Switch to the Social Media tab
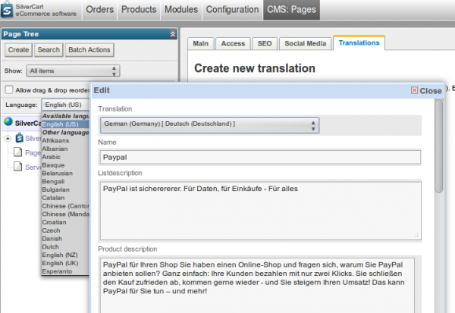Screen dimensions: 455x313 [306, 43]
